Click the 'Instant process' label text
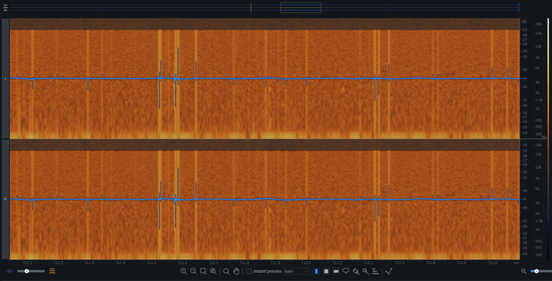Screen dimensions: 552x281 (267, 271)
